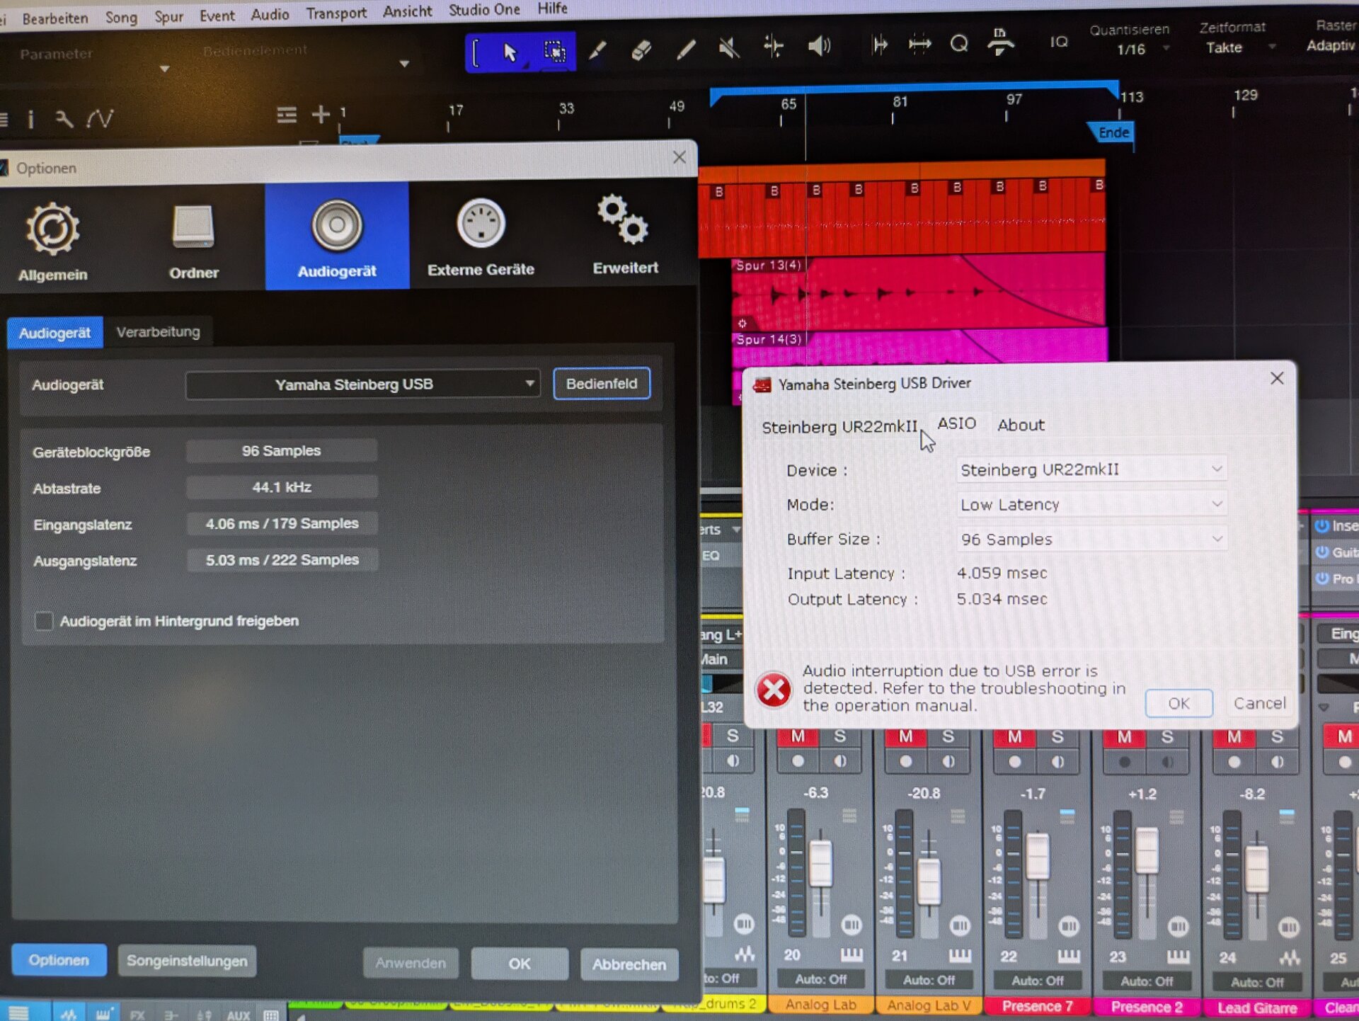This screenshot has width=1359, height=1021.
Task: Switch to the About tab
Action: pyautogui.click(x=1021, y=425)
